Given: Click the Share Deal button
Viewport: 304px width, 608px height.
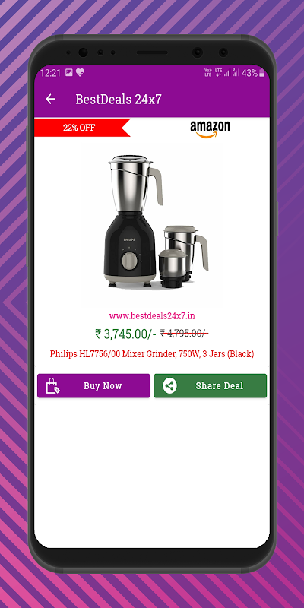Looking at the screenshot, I should pos(211,386).
